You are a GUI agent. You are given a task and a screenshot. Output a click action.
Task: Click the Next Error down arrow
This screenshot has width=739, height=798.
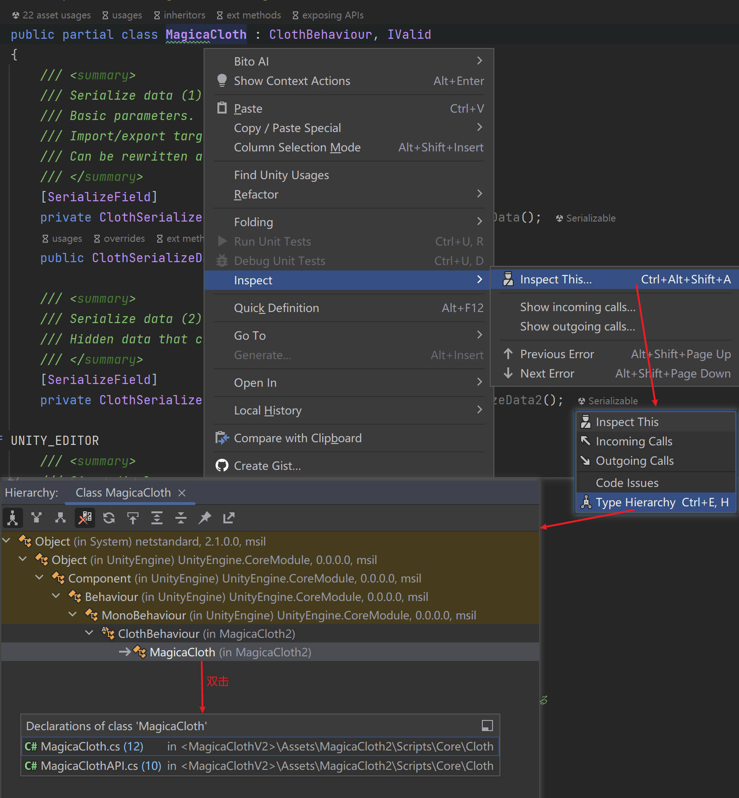coord(508,373)
